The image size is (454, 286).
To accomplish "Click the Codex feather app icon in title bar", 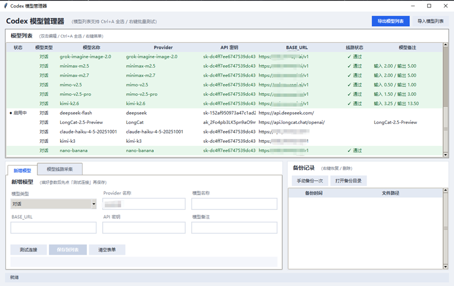I will (6, 6).
